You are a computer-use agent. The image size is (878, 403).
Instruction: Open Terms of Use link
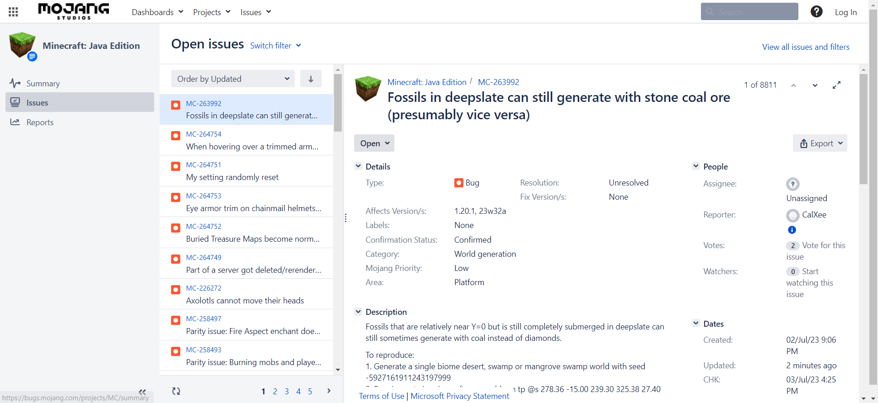382,396
